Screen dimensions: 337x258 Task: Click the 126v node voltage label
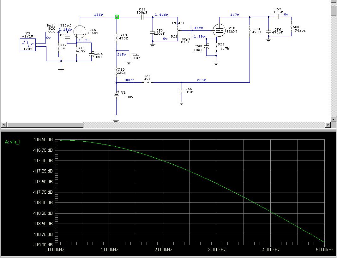[x=99, y=15]
